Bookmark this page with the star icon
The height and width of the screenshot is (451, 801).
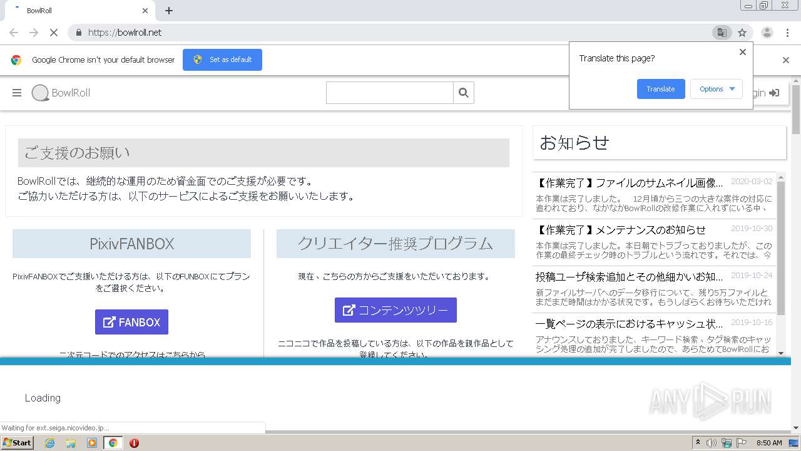pyautogui.click(x=742, y=33)
